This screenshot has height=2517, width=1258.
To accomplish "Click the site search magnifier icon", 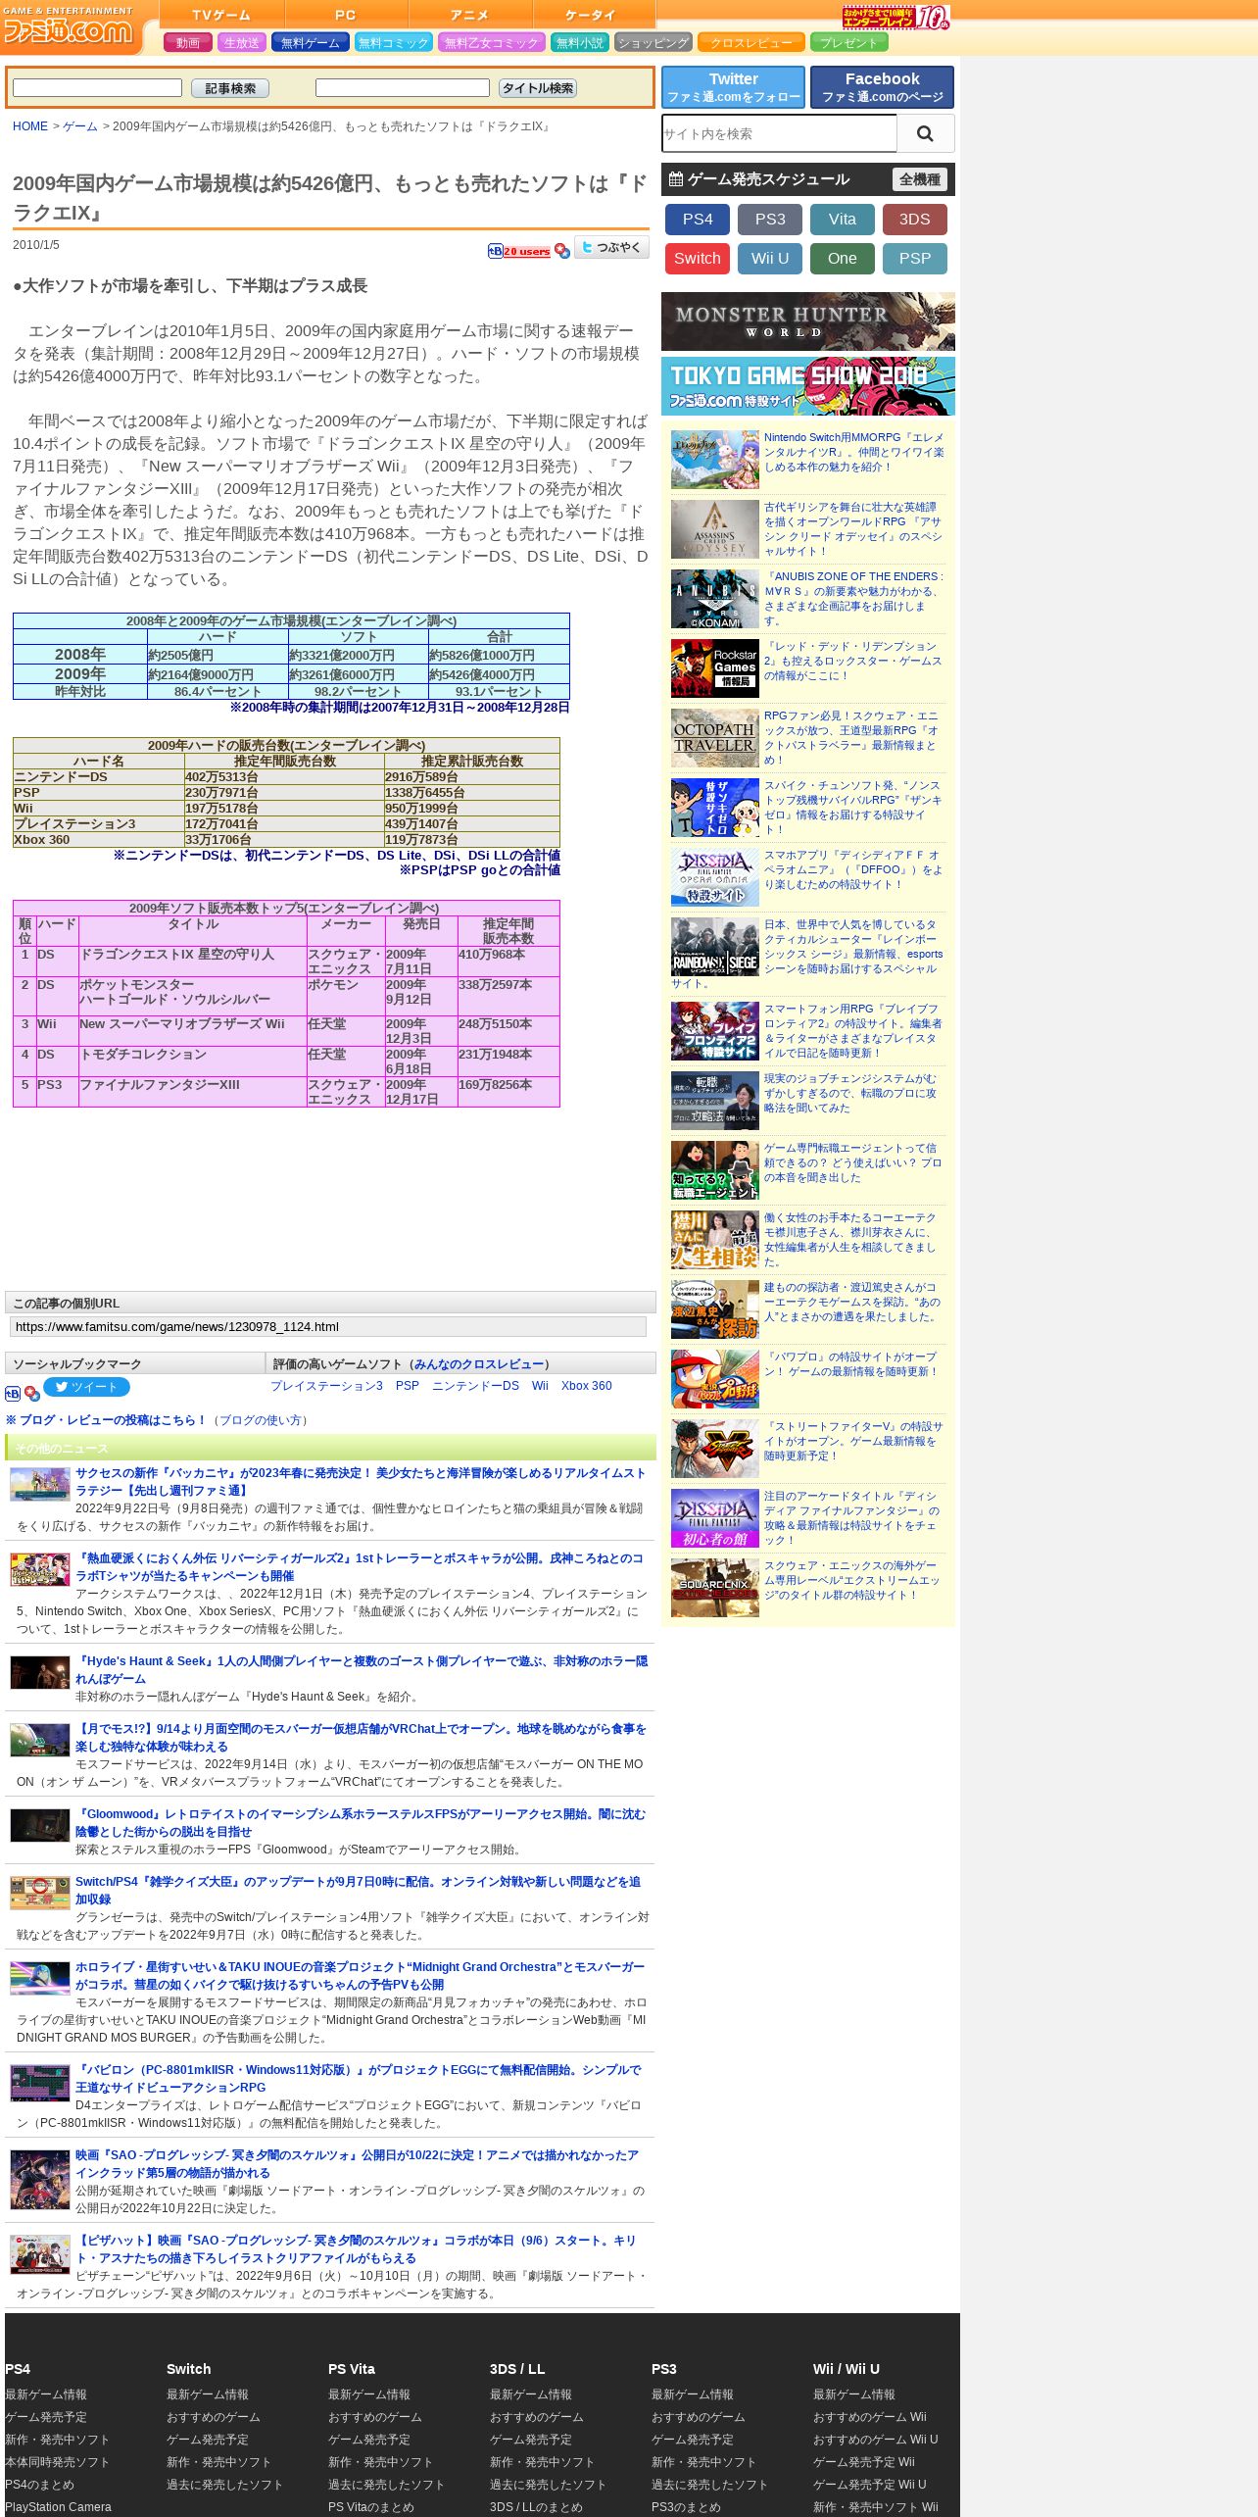I will (x=925, y=133).
